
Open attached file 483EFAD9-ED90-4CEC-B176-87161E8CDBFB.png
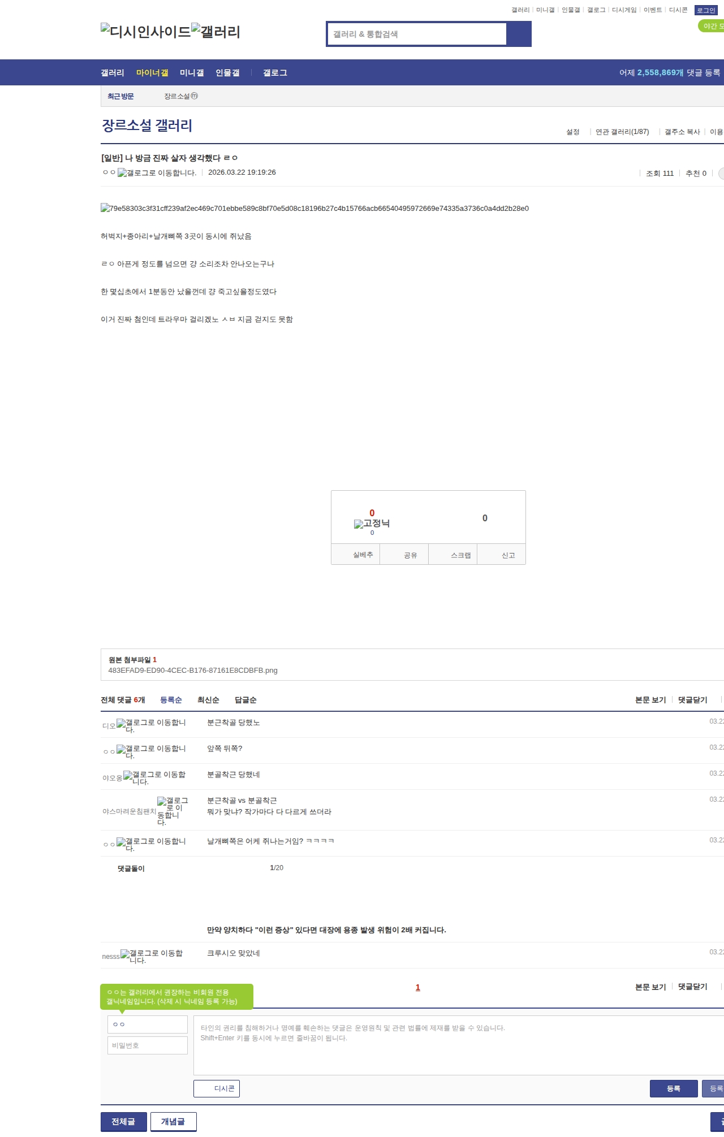click(193, 671)
